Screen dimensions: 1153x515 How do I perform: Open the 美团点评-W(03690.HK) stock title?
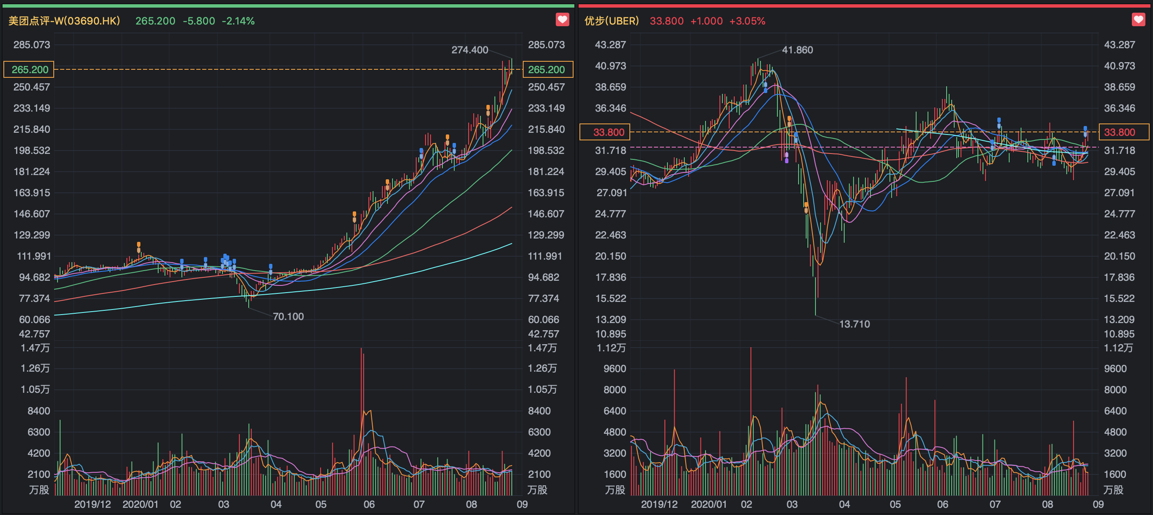pos(64,21)
